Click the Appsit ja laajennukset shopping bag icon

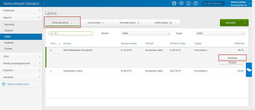point(4,84)
